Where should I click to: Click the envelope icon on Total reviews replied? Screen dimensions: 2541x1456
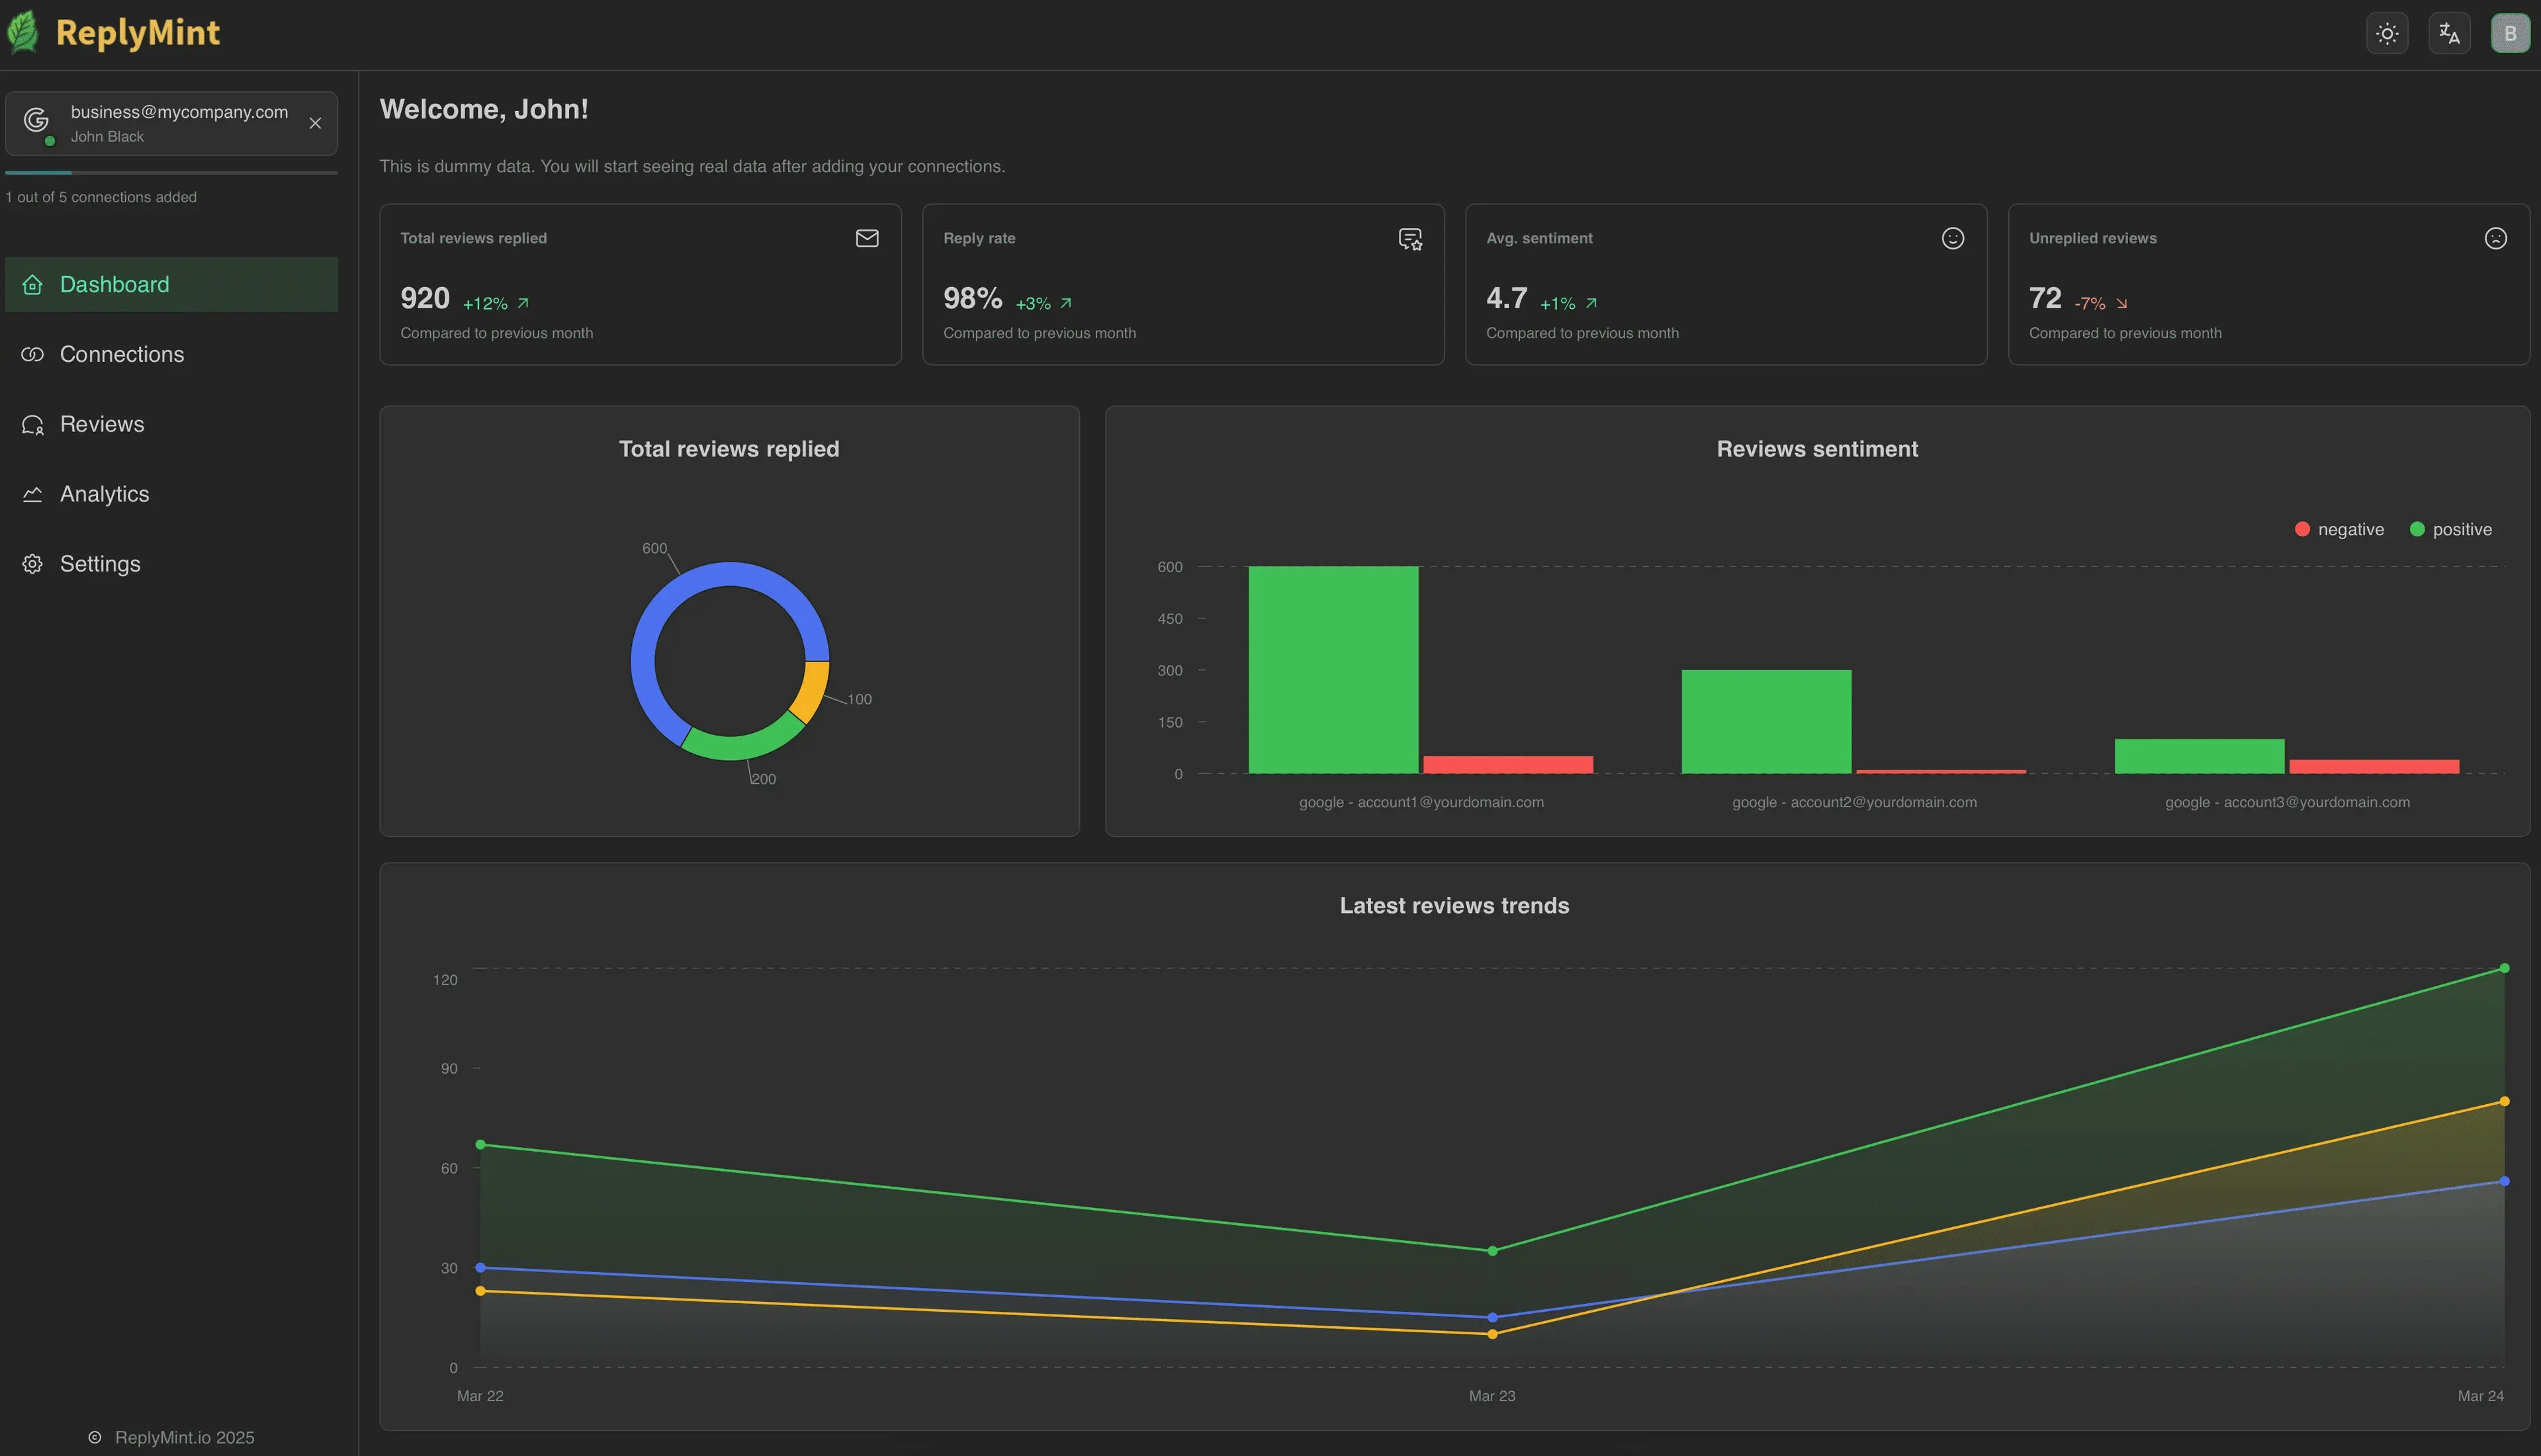coord(867,238)
